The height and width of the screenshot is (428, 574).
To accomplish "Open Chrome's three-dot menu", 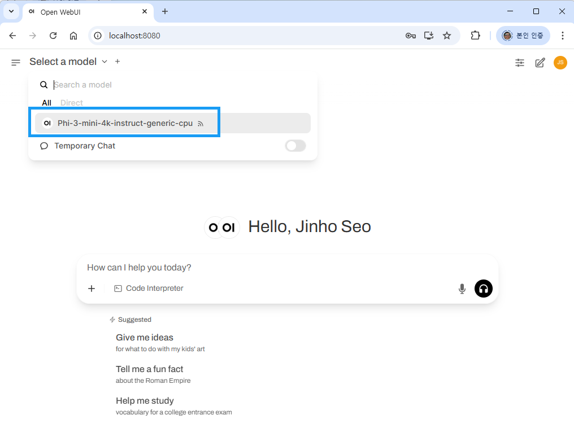I will 562,36.
